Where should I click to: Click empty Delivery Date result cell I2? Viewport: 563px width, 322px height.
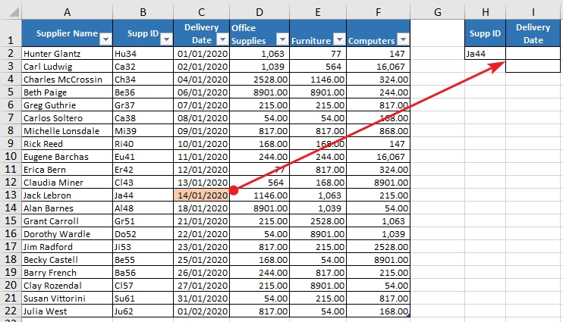click(534, 54)
